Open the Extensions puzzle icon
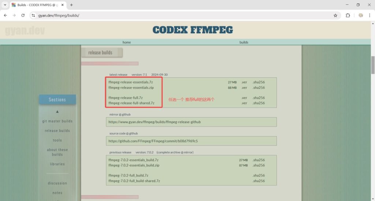 348,15
